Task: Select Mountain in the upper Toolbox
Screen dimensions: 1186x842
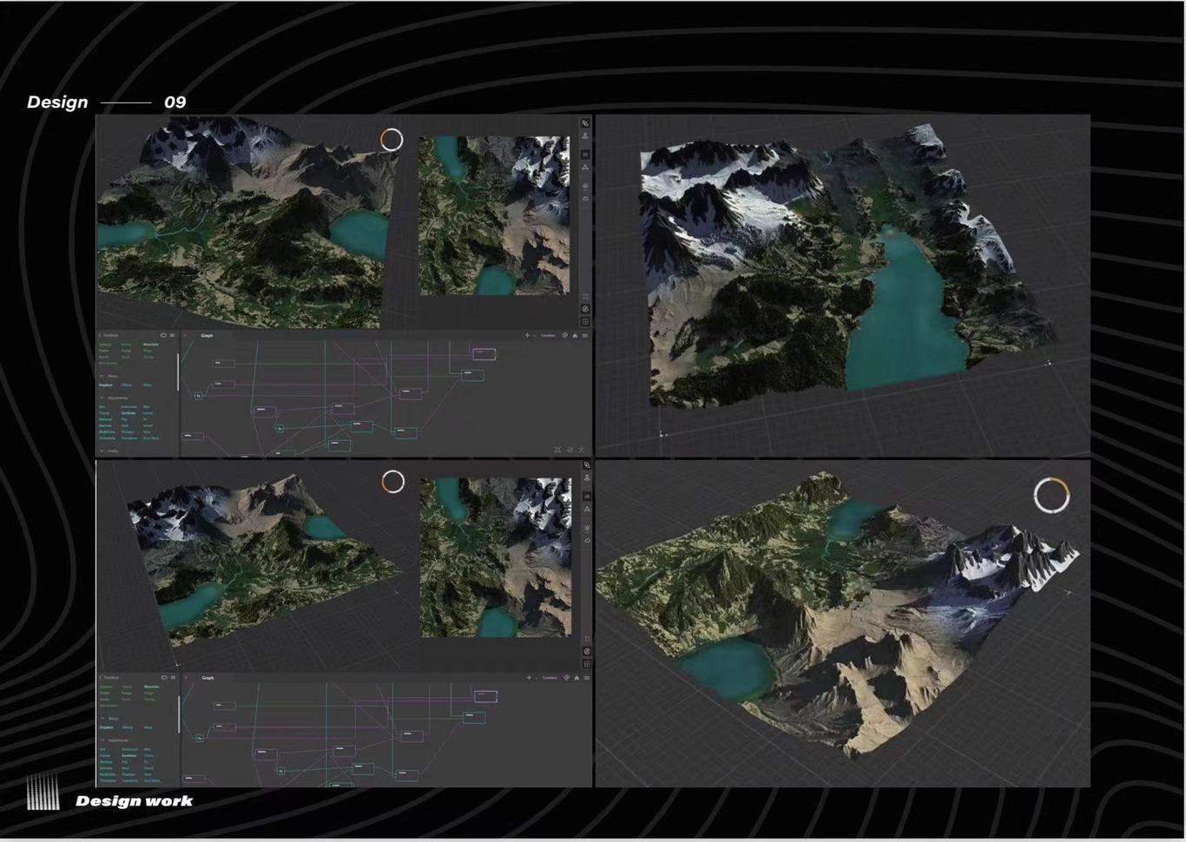Action: (151, 344)
